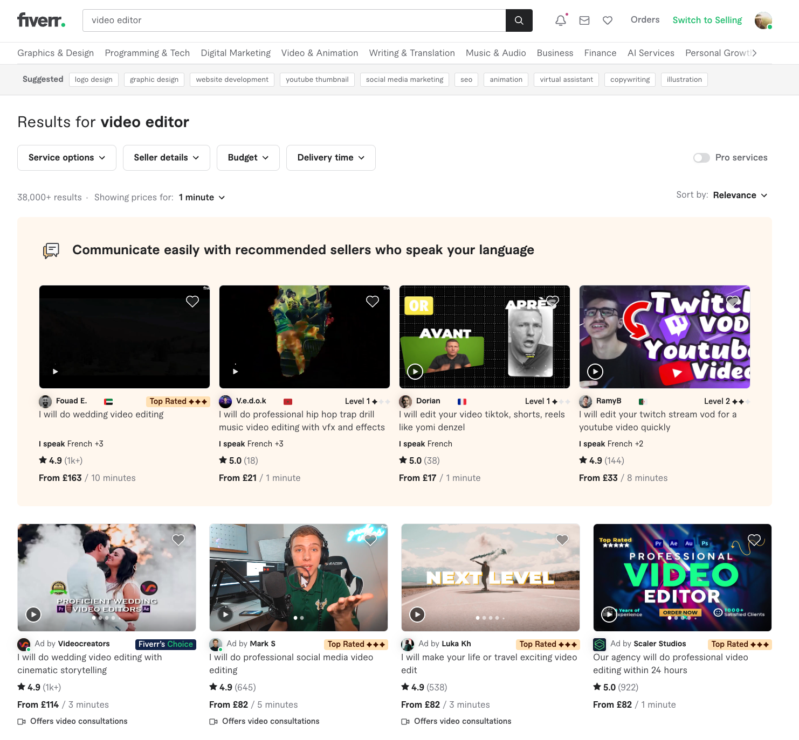The image size is (799, 740).
Task: Play Dorian's gig preview video
Action: point(415,372)
